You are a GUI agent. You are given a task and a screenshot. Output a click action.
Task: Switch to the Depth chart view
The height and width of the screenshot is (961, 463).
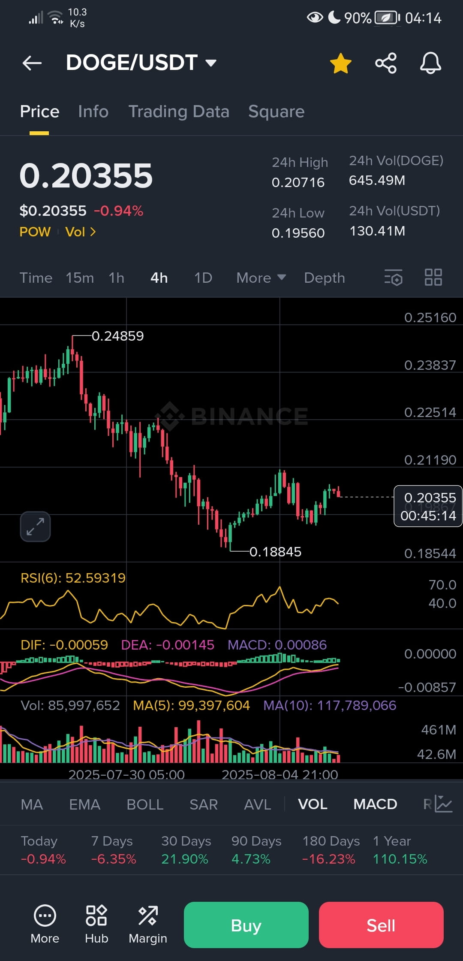(x=325, y=278)
